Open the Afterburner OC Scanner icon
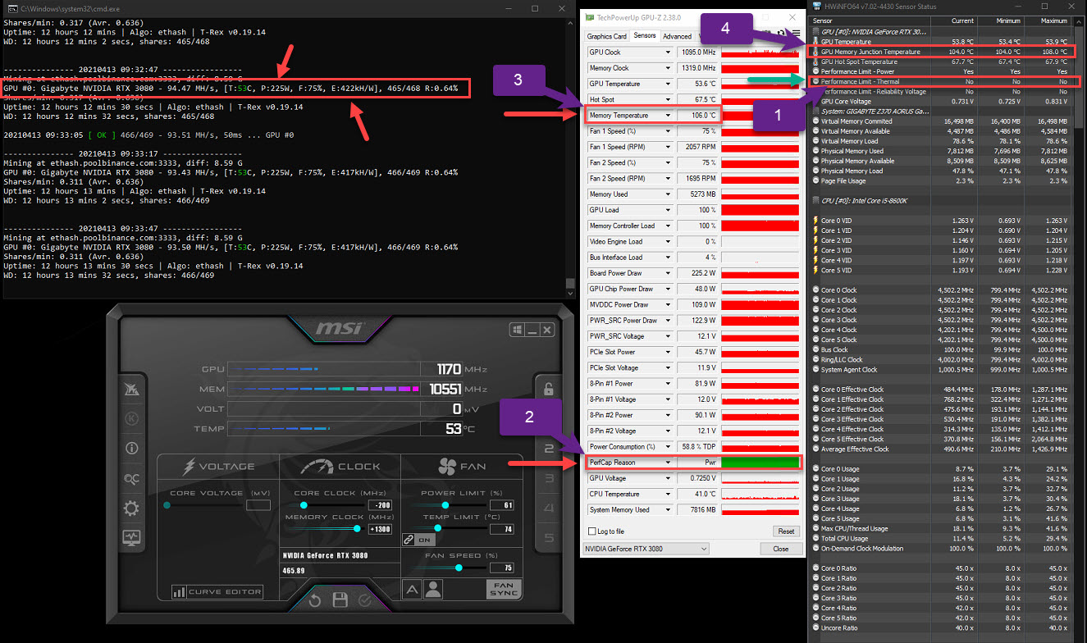1087x643 pixels. [131, 479]
